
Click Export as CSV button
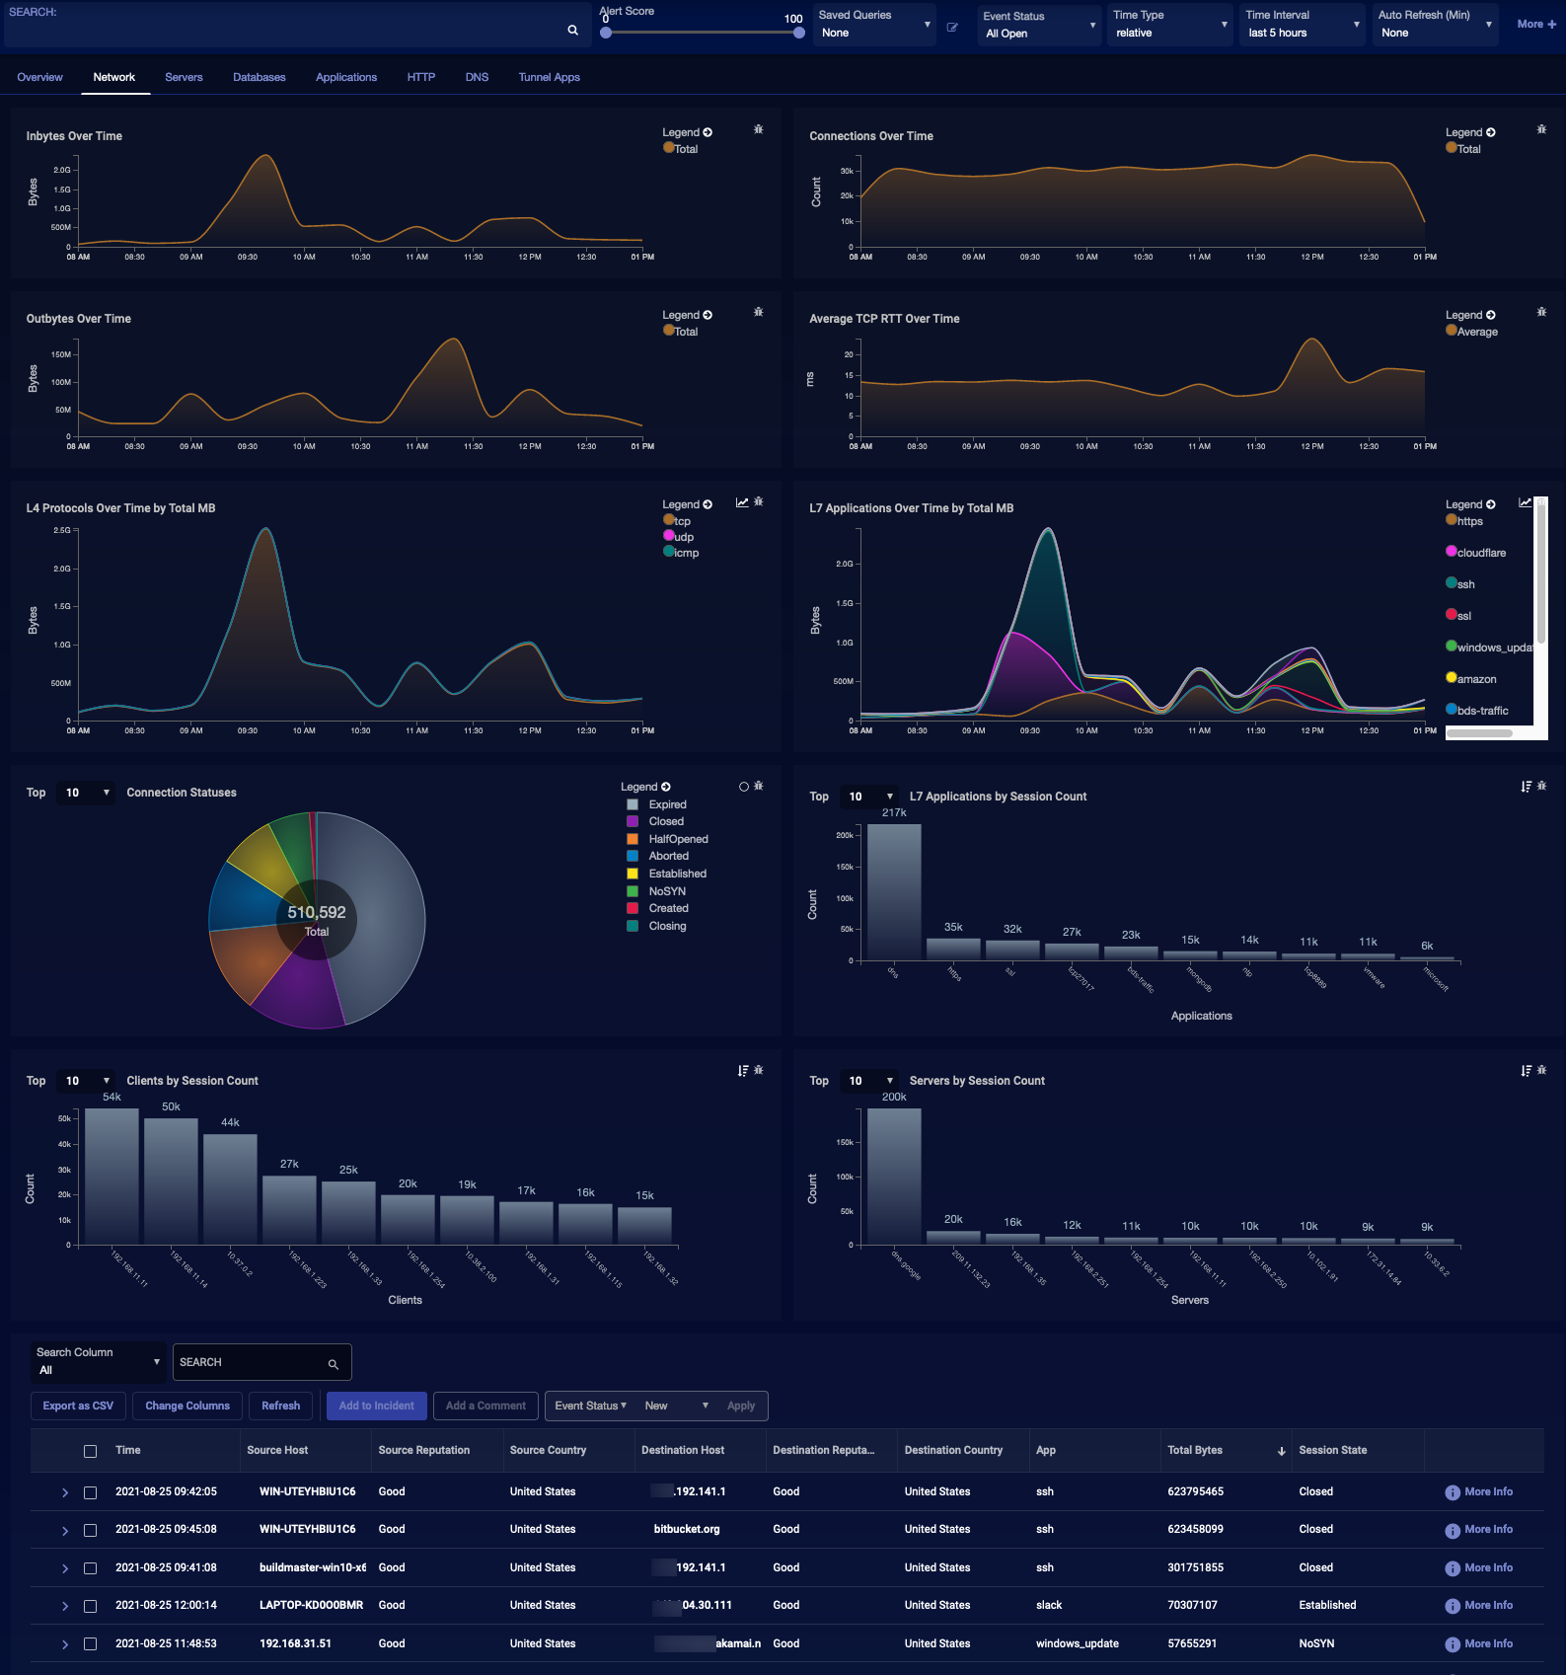[x=78, y=1406]
